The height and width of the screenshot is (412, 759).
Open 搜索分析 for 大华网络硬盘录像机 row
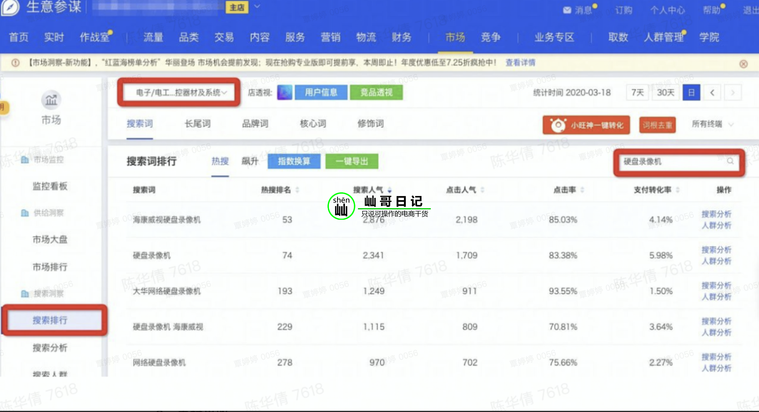point(716,285)
